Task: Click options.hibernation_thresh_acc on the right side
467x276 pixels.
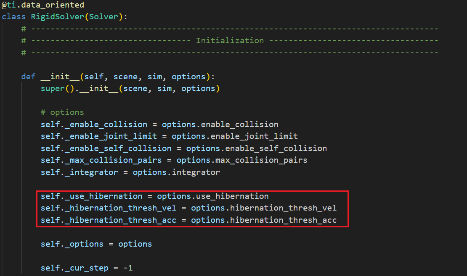Action: click(x=264, y=220)
